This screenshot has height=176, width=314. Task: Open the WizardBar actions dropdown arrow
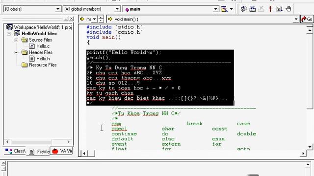tap(231, 9)
